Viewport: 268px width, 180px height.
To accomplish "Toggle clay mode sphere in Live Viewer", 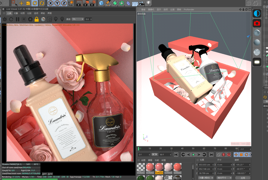I will tap(43, 19).
